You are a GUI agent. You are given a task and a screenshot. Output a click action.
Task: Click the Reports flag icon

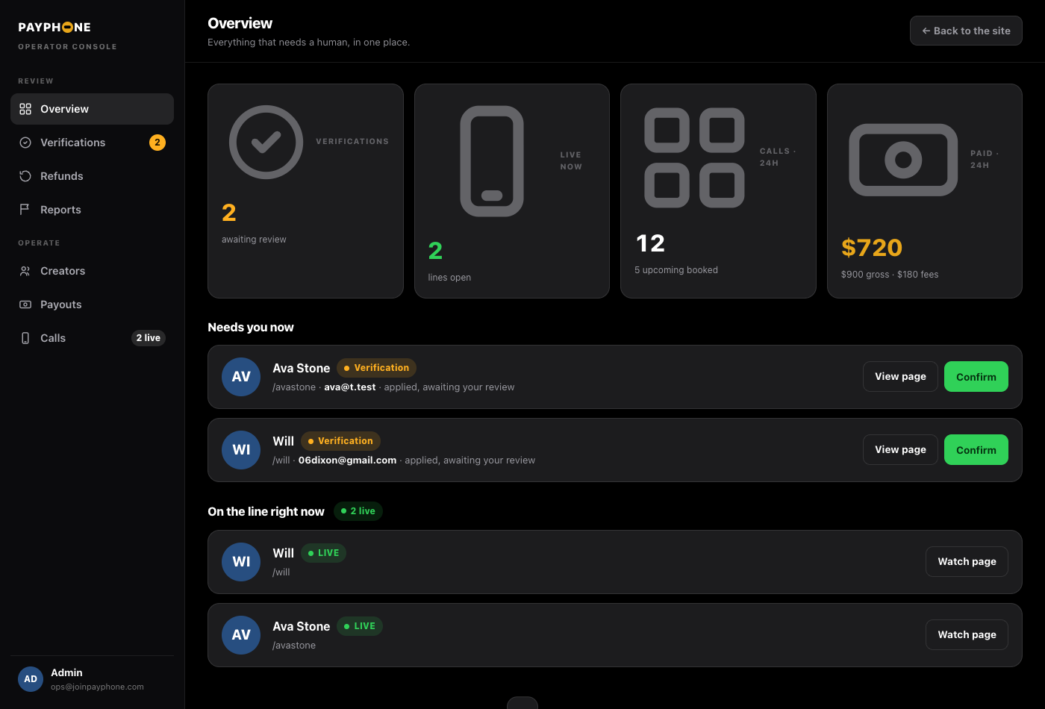pos(25,210)
